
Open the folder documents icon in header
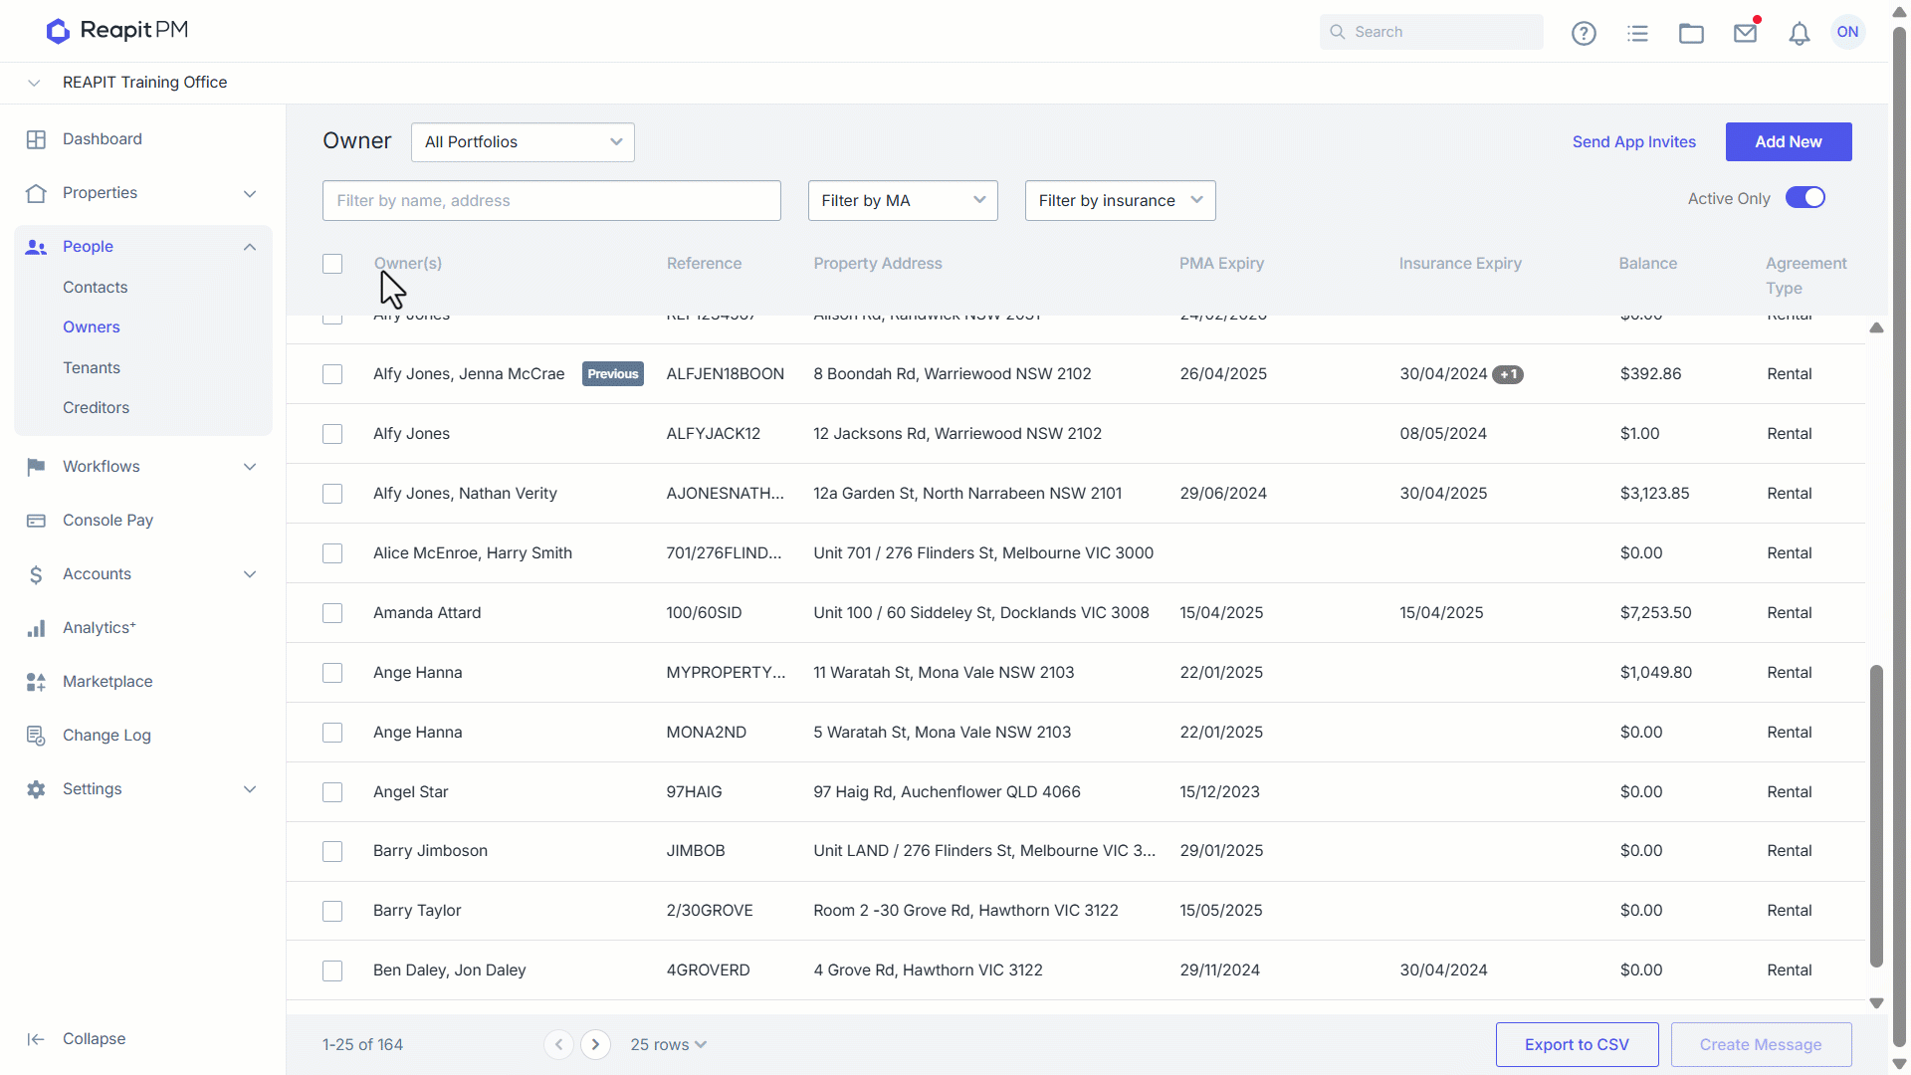(1691, 33)
